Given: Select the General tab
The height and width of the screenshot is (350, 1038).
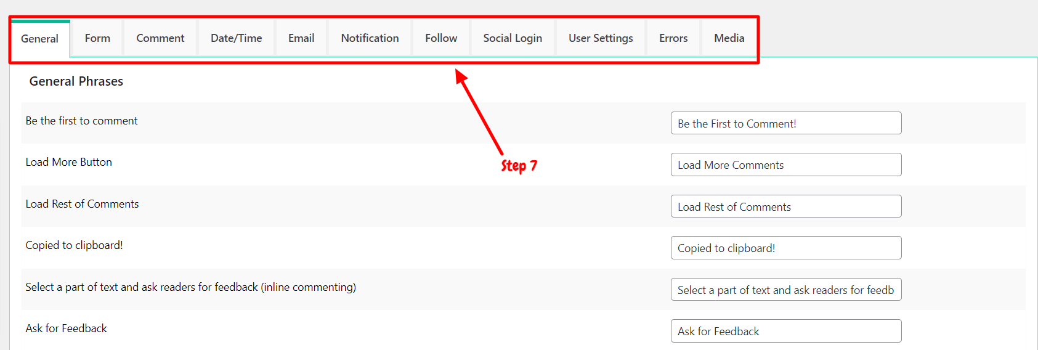Looking at the screenshot, I should [x=40, y=39].
